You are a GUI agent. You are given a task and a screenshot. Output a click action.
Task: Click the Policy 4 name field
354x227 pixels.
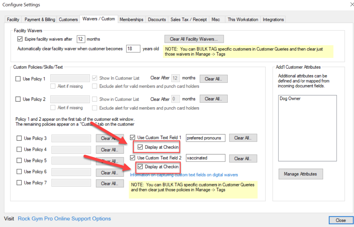(71, 150)
